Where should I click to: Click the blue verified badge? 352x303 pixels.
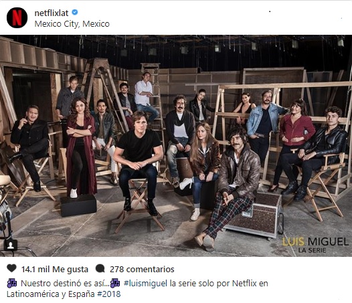pyautogui.click(x=74, y=12)
